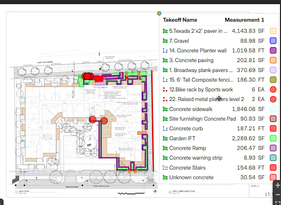
Task: Click the red square marker on the plan
Action: tap(99, 79)
